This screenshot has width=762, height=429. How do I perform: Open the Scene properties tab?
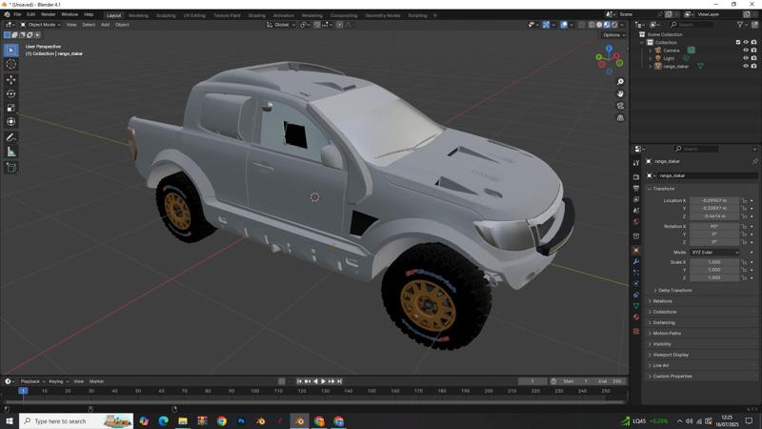[x=636, y=211]
